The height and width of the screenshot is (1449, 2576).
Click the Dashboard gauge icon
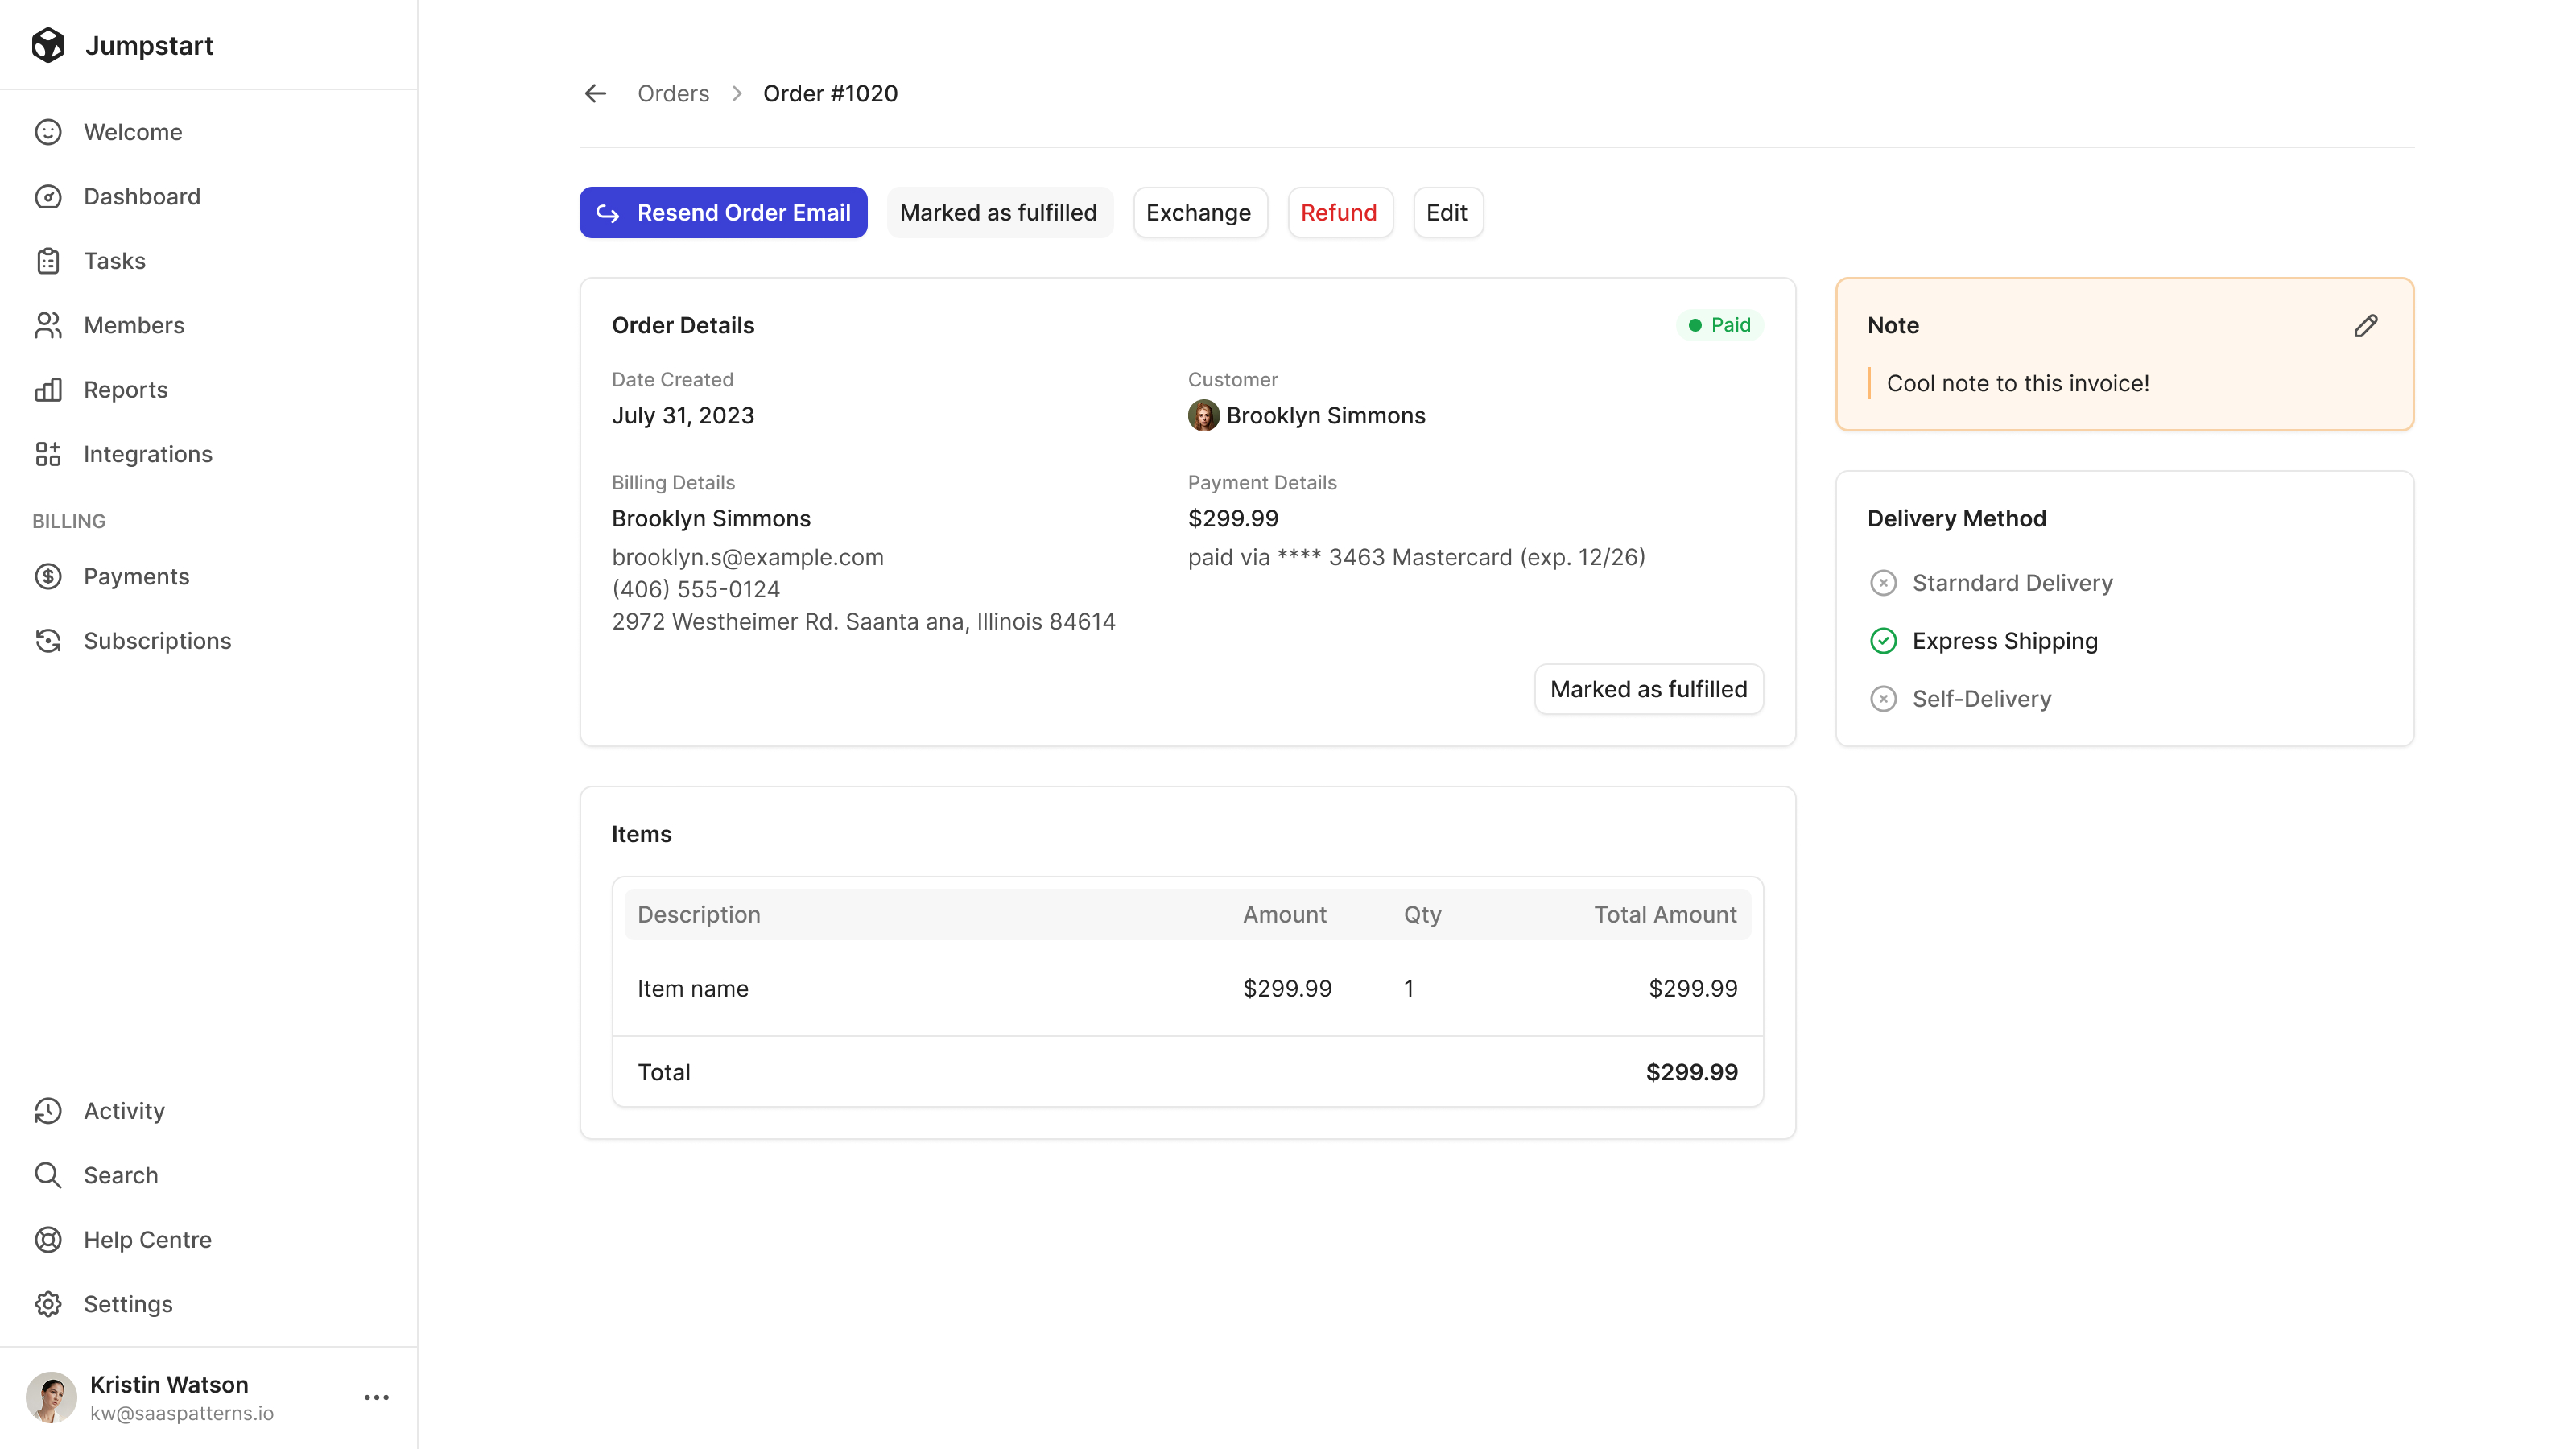pos(48,196)
